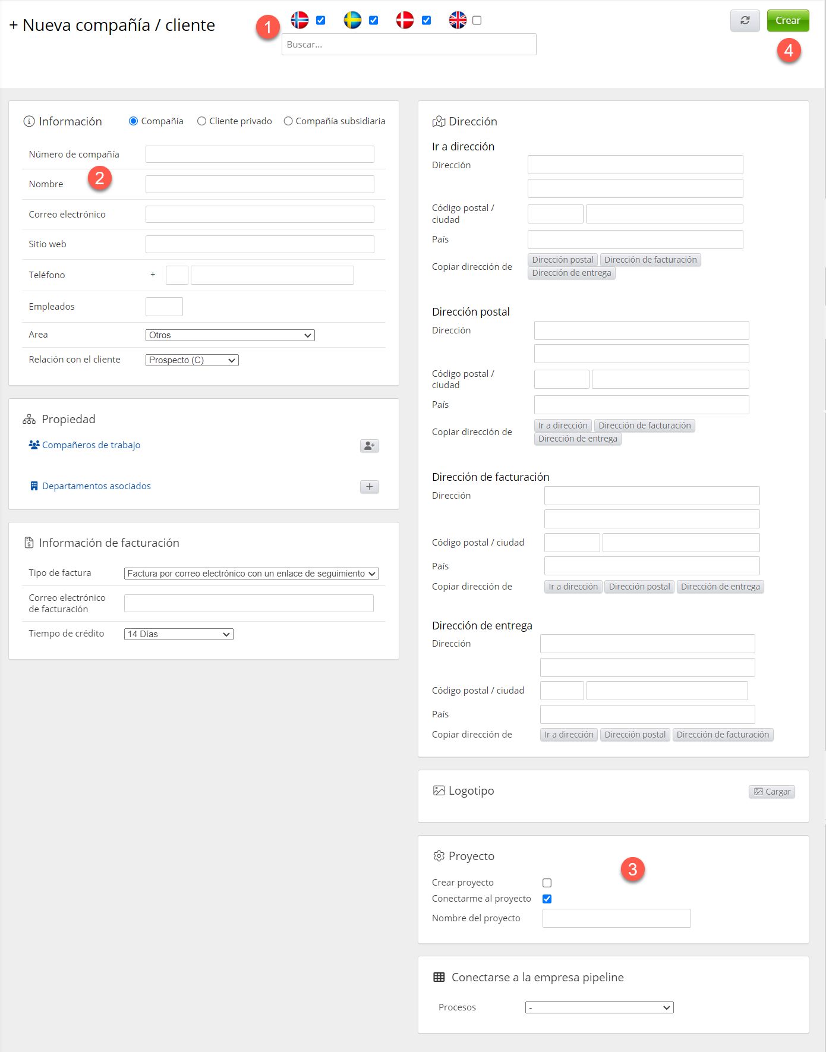Click the United Kingdom flag icon

[458, 20]
